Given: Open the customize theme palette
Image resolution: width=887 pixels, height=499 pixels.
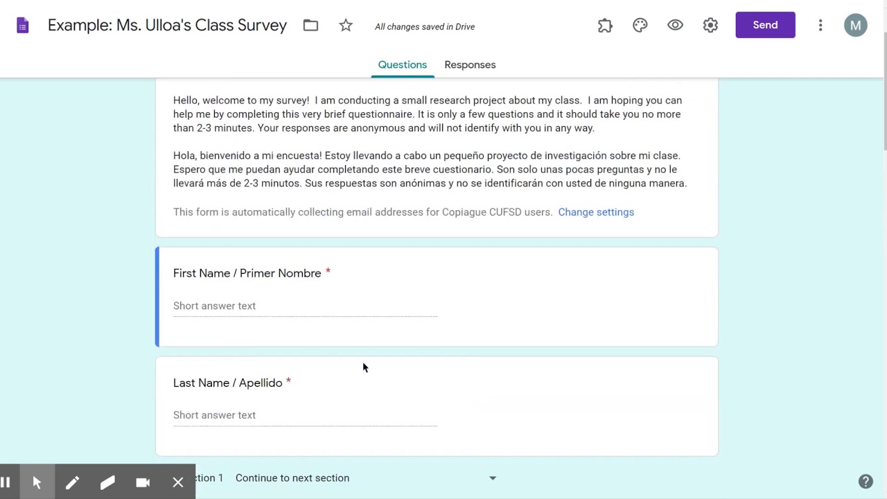Looking at the screenshot, I should tap(640, 26).
